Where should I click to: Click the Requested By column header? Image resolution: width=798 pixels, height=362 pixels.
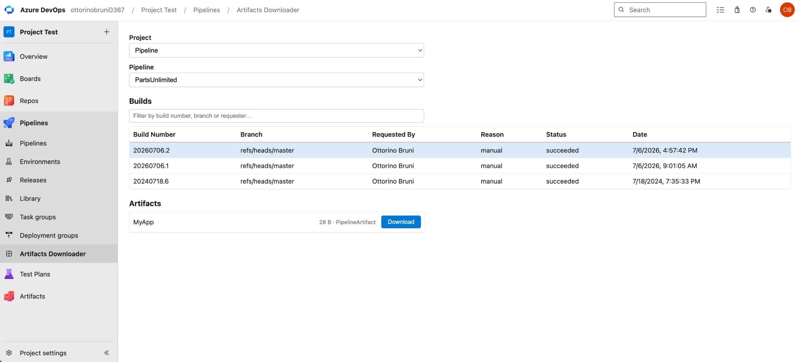click(x=393, y=135)
